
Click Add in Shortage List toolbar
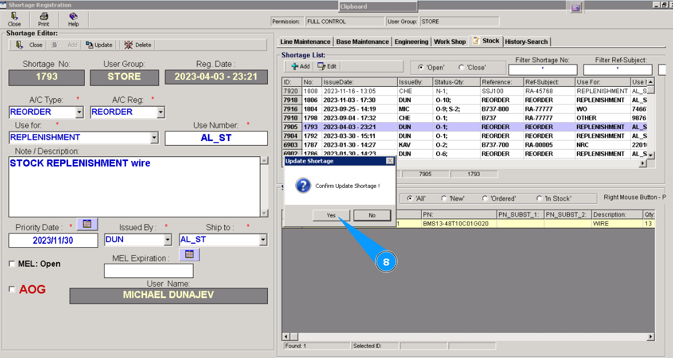tap(300, 66)
